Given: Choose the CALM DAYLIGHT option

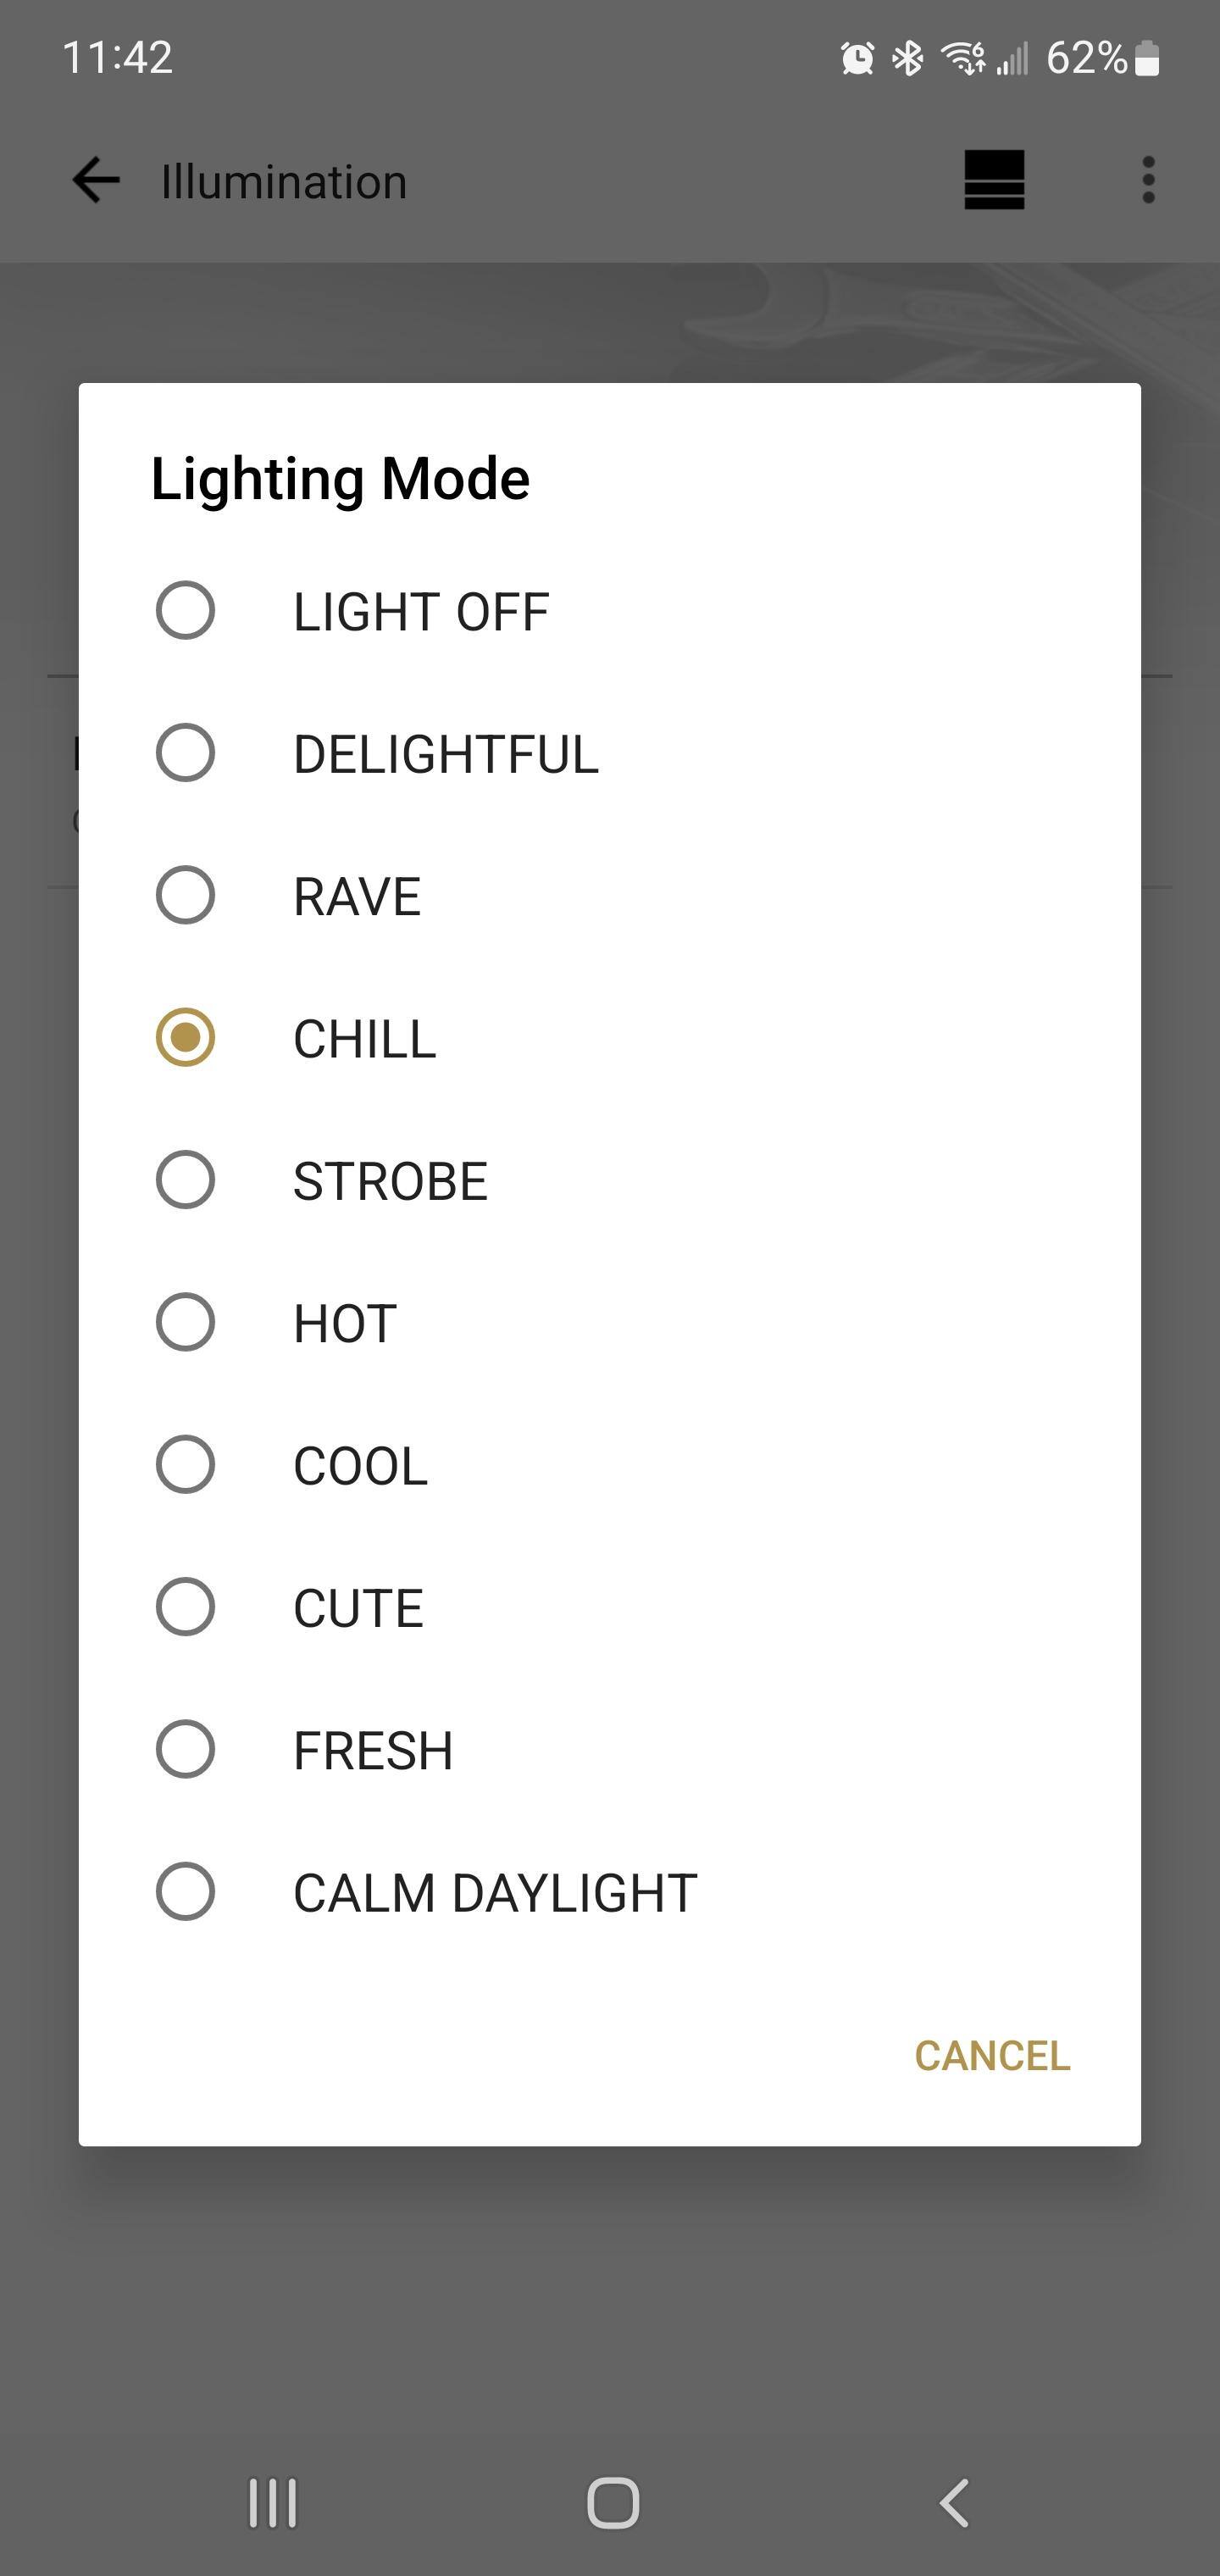Looking at the screenshot, I should (x=186, y=1892).
